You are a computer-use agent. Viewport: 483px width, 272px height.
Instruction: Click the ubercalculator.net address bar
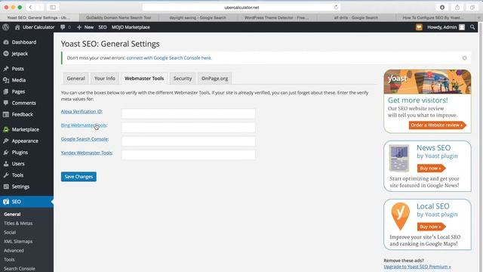tap(241, 7)
